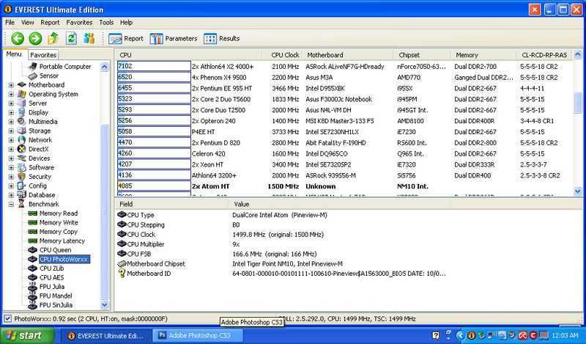Sort by the Memory column header

(483, 55)
